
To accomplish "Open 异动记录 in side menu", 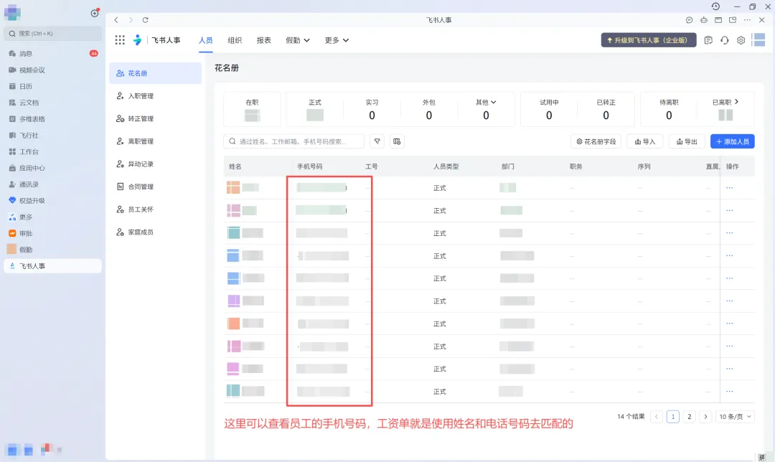I will point(155,164).
